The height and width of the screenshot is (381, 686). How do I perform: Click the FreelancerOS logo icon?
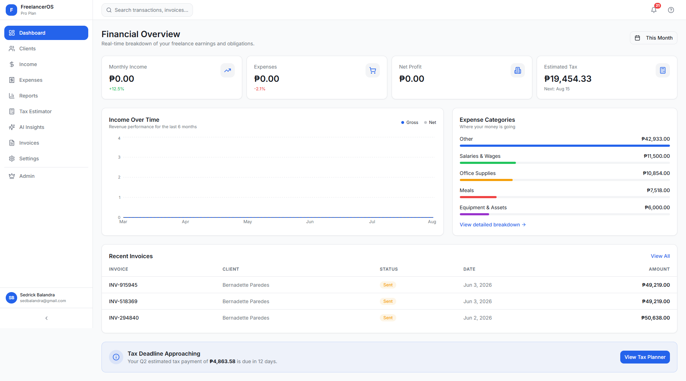(11, 10)
